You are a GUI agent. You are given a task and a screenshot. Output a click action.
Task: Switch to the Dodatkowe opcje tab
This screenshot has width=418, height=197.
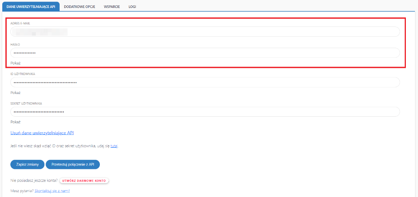point(79,7)
